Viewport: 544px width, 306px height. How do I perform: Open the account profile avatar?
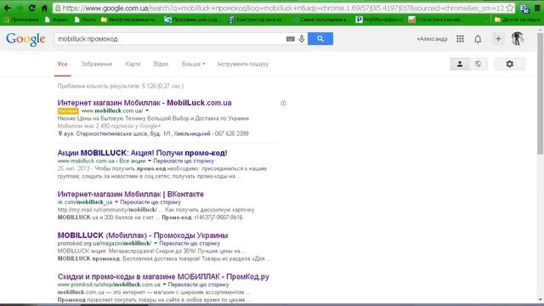coord(517,38)
